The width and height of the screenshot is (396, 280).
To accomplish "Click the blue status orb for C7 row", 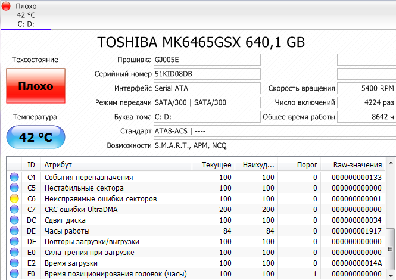I will [14, 209].
